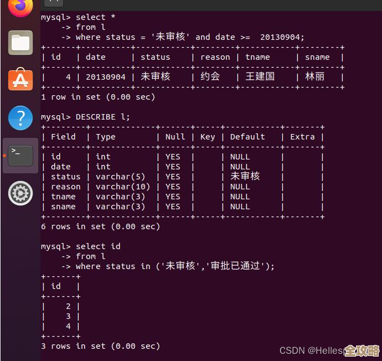The image size is (382, 361).
Task: Select the default value '未审核' in describe table
Action: point(245,176)
